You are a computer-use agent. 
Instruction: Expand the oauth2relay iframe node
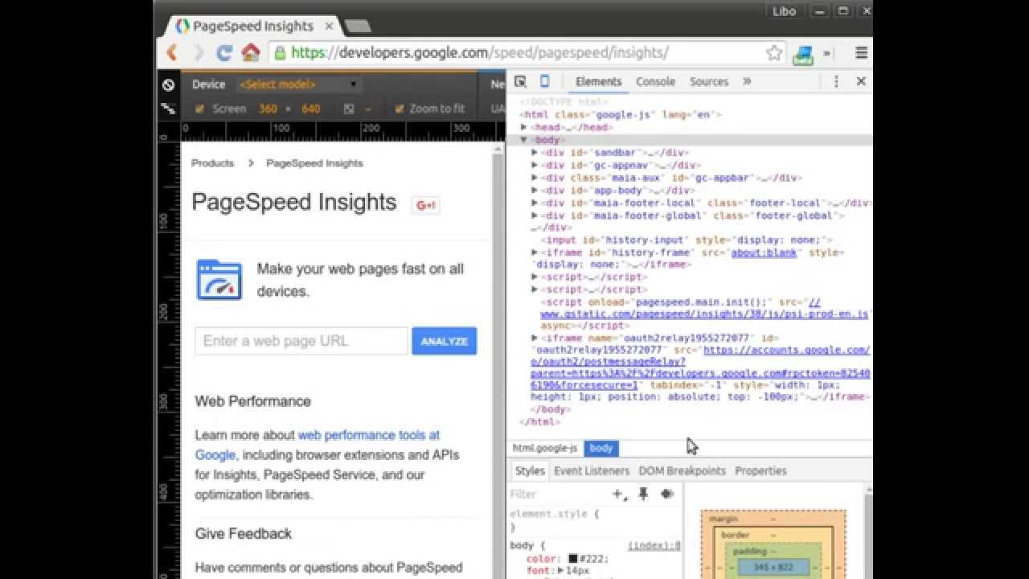(x=535, y=339)
